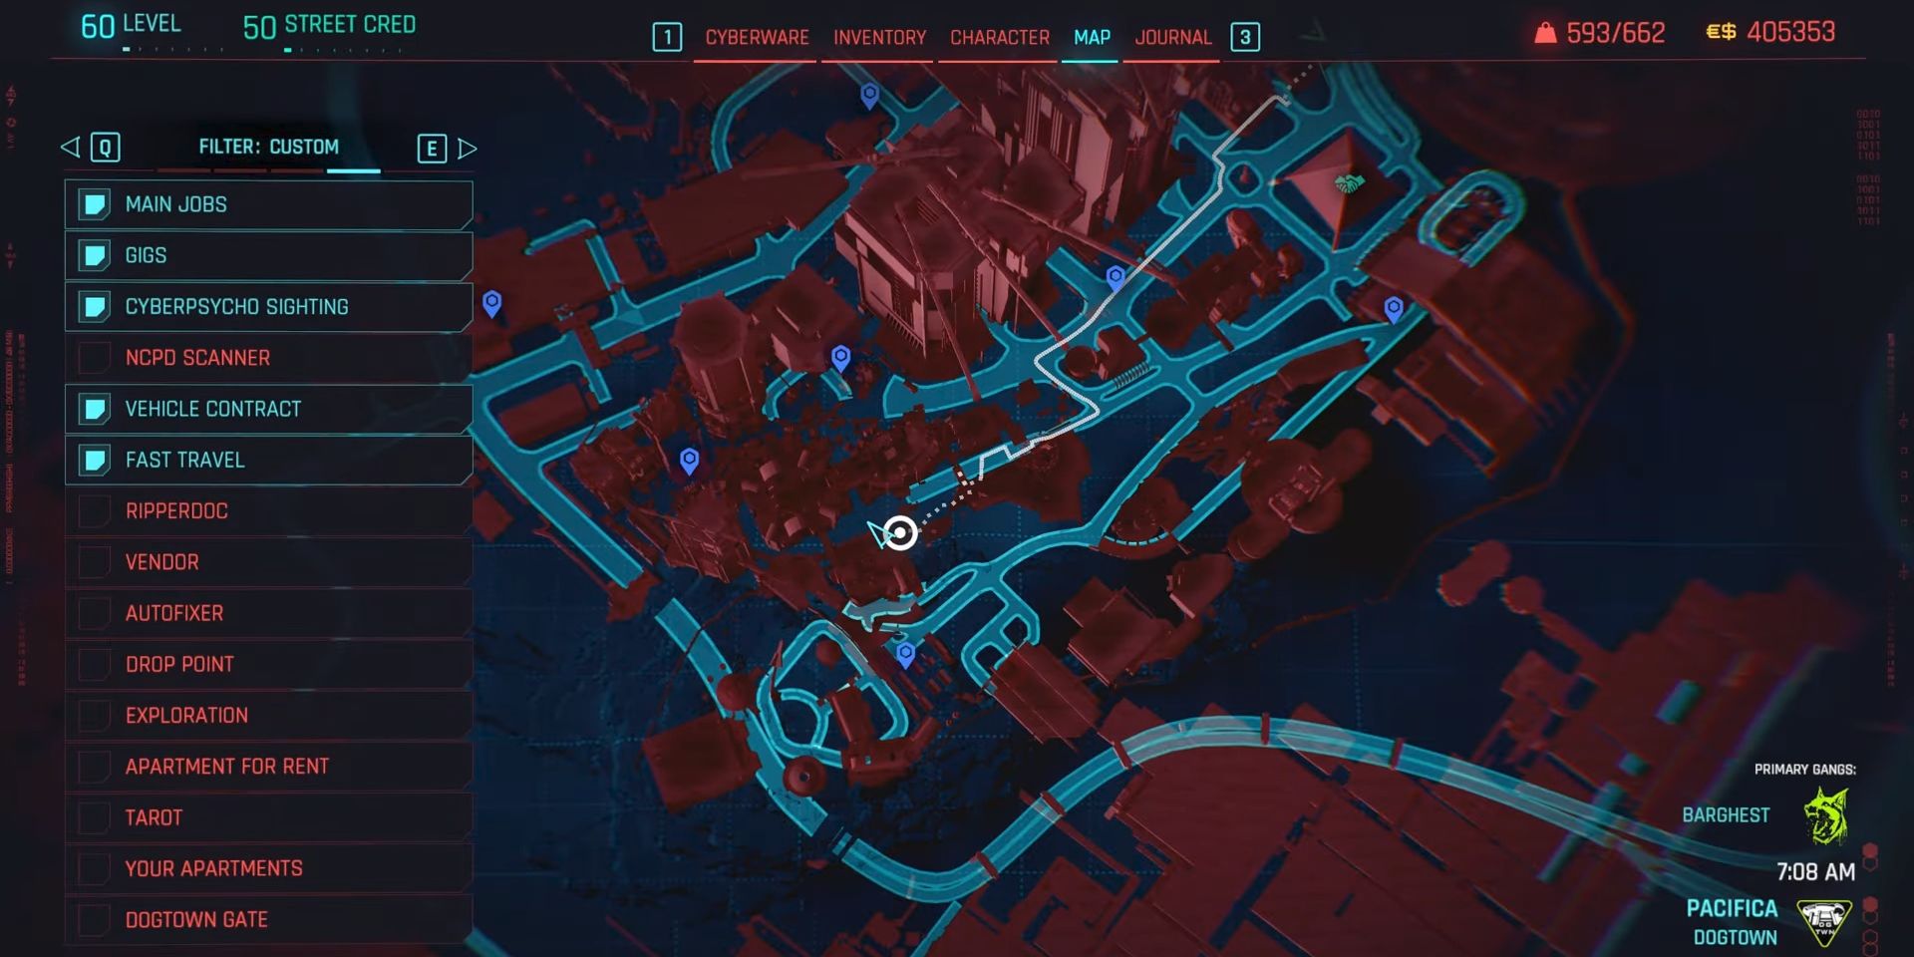The height and width of the screenshot is (957, 1914).
Task: Go to next filter with right arrow
Action: (x=467, y=149)
